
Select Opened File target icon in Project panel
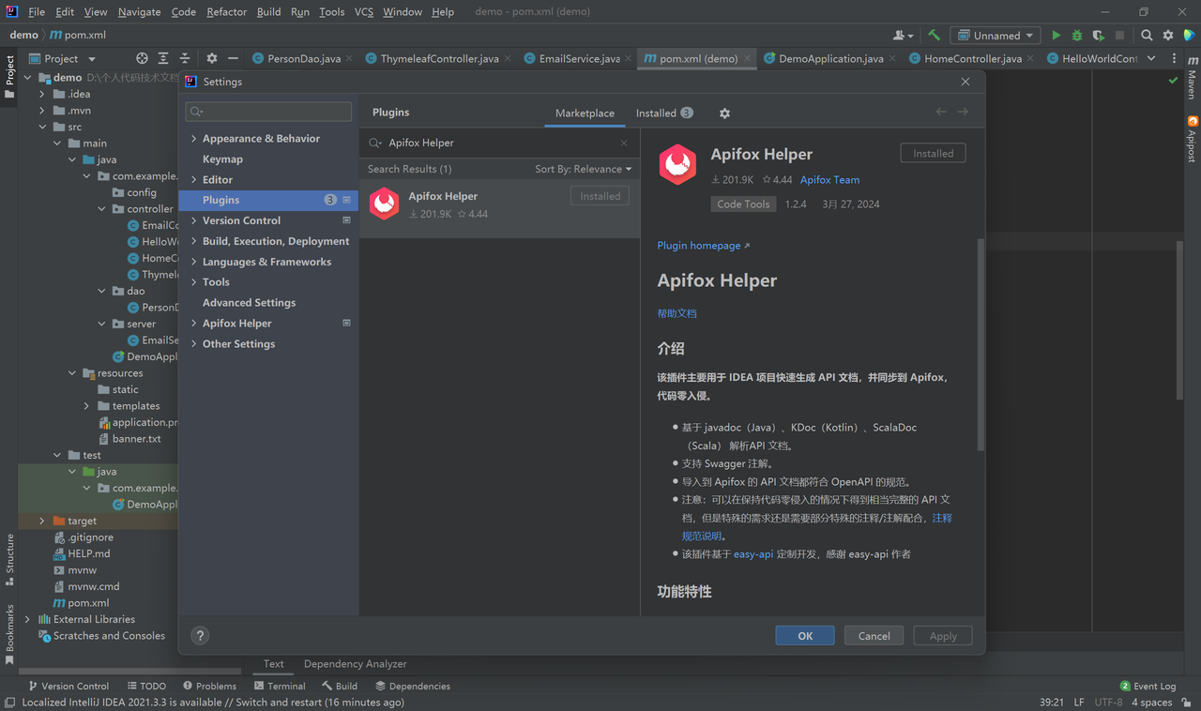click(x=142, y=58)
